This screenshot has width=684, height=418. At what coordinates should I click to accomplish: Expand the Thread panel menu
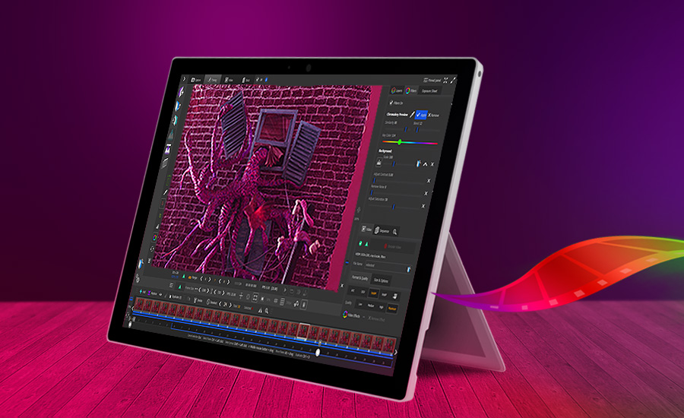[x=430, y=79]
